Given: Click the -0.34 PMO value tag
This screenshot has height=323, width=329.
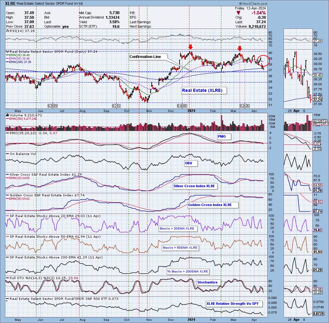Looking at the screenshot, I should pos(317,149).
